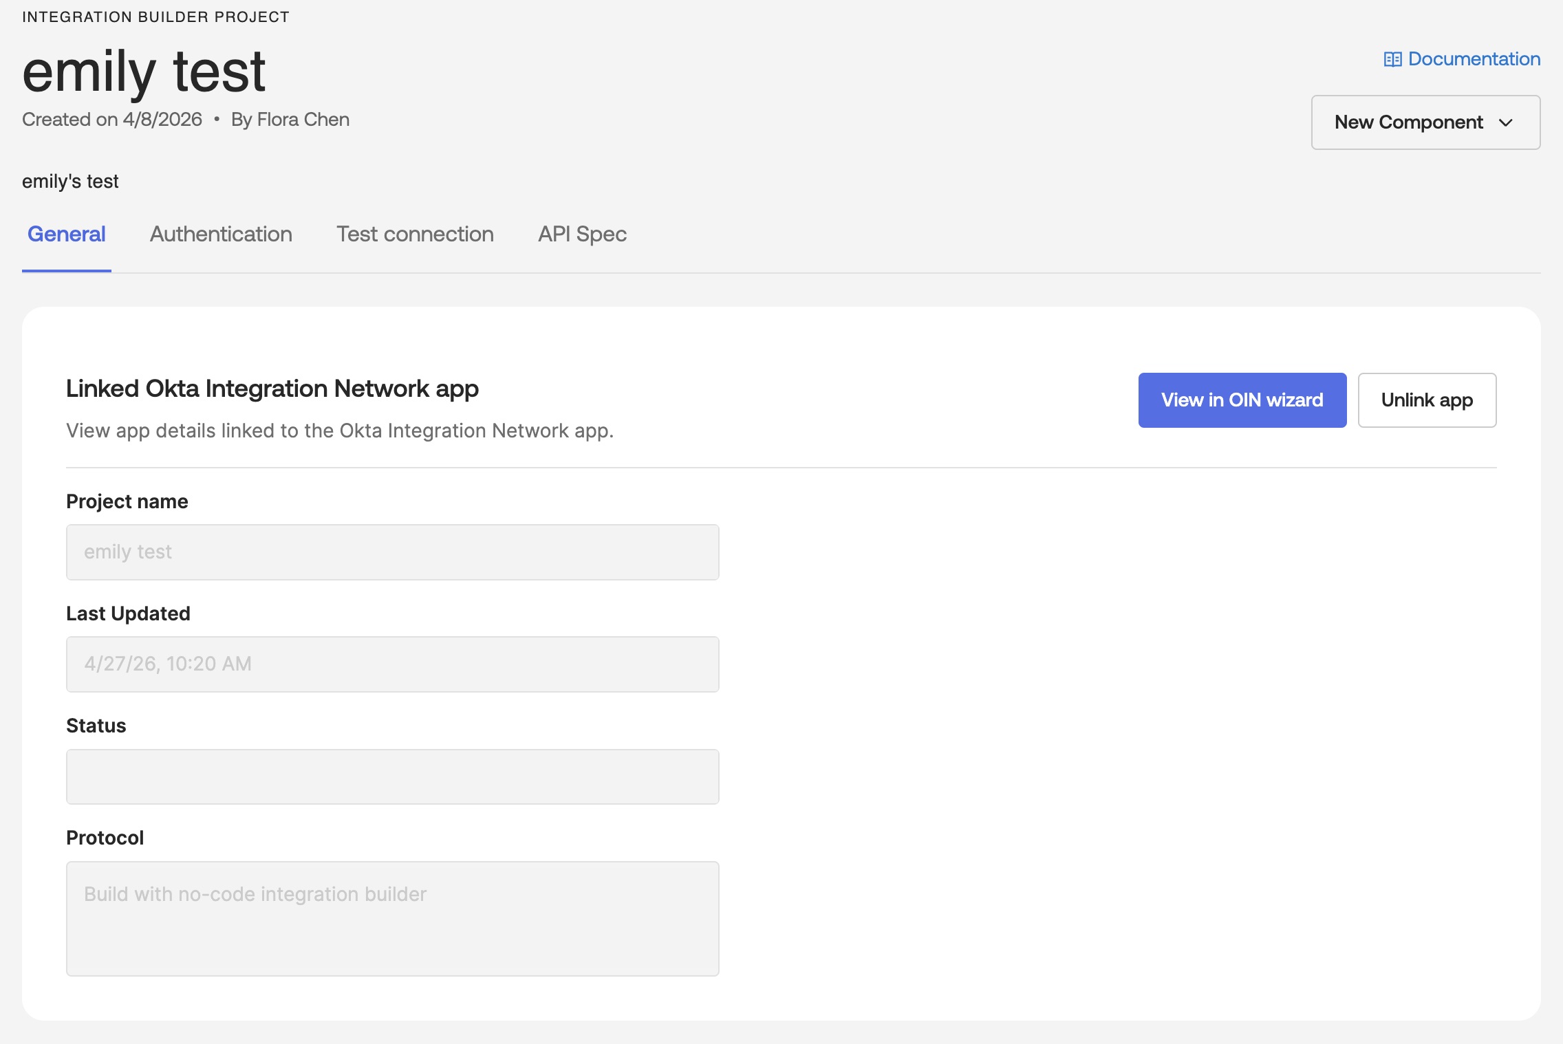Open the Documentation link

[1462, 59]
